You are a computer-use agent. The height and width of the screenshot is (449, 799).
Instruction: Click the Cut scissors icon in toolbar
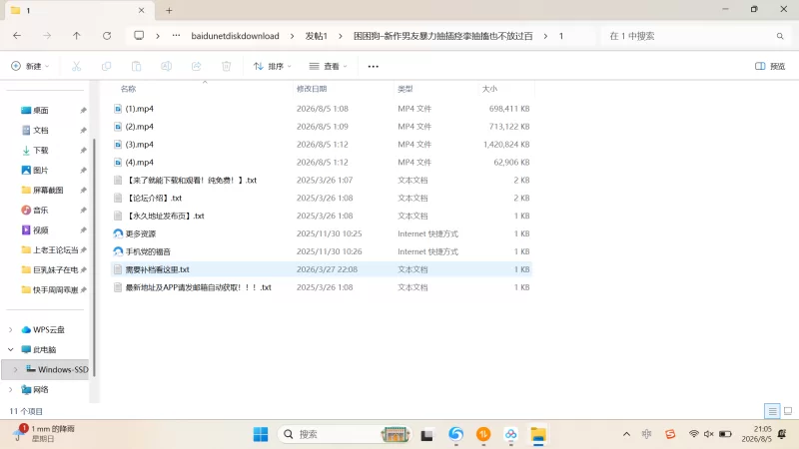click(76, 66)
